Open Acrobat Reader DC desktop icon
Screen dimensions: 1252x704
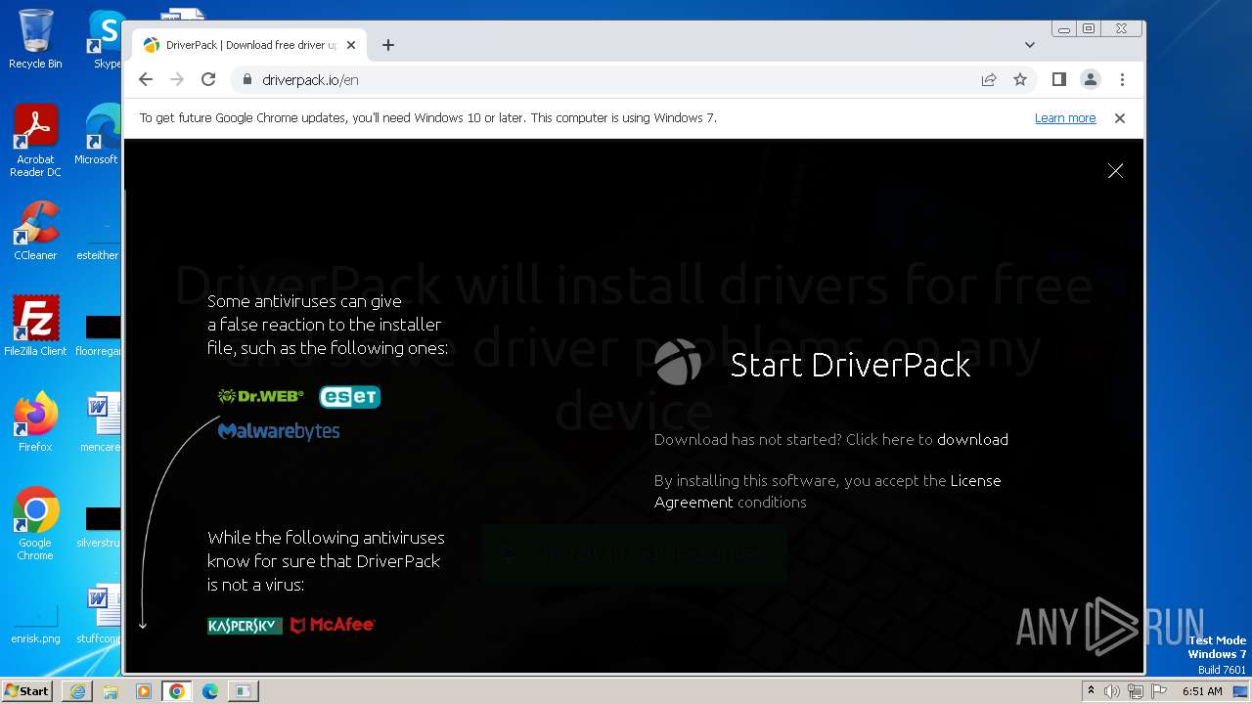pyautogui.click(x=35, y=141)
